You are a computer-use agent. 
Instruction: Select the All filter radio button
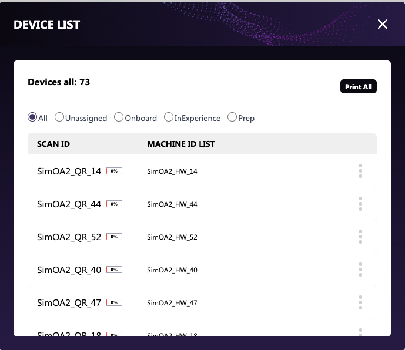pyautogui.click(x=32, y=117)
